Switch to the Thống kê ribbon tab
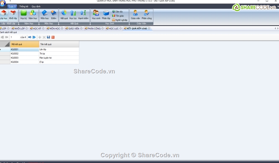This screenshot has width=279, height=163. [23, 6]
